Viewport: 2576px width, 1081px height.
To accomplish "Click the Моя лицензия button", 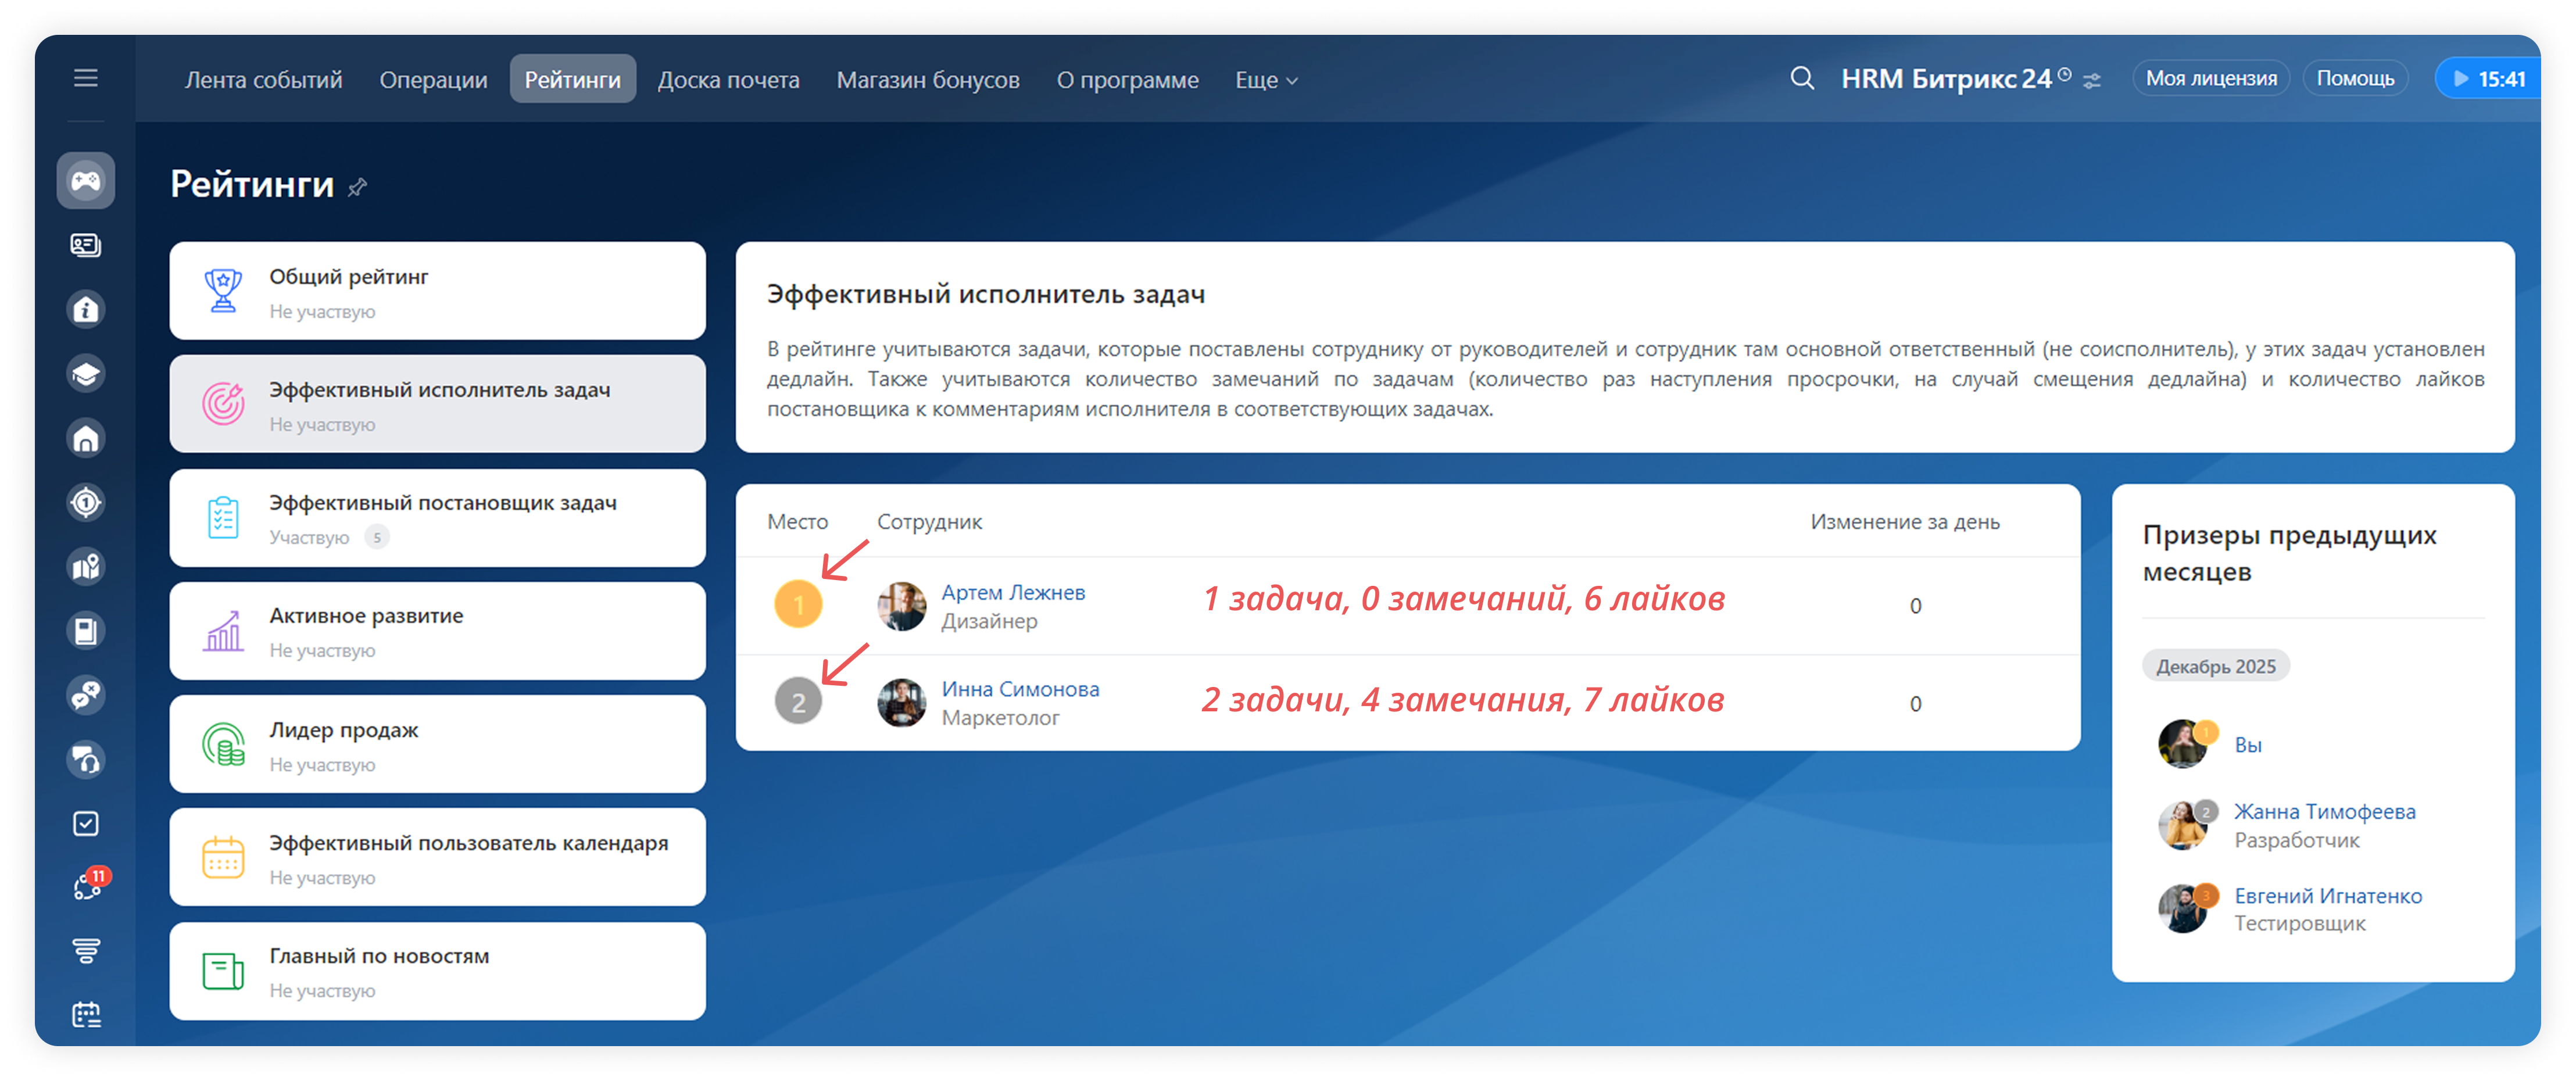I will (2211, 79).
